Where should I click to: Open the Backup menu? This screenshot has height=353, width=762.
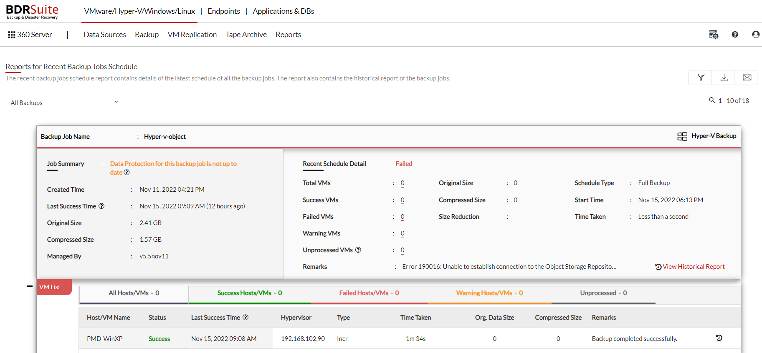click(147, 35)
